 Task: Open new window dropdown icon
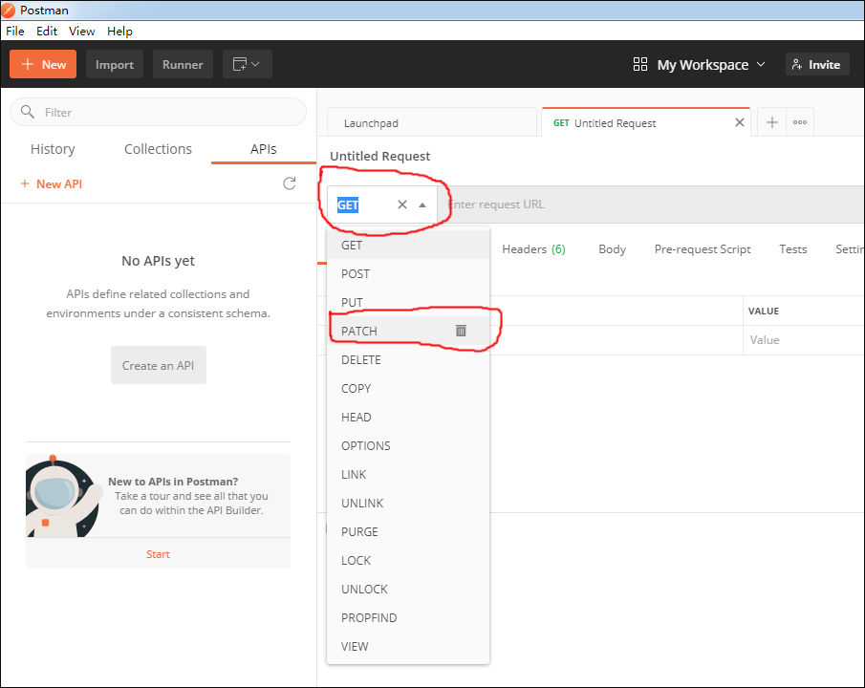click(248, 64)
